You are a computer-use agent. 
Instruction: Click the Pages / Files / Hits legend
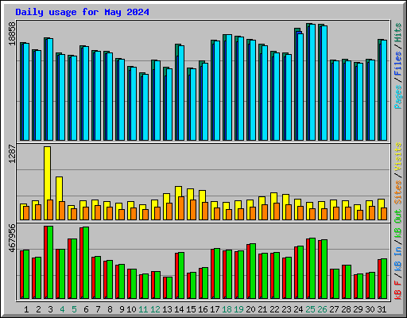(398, 66)
